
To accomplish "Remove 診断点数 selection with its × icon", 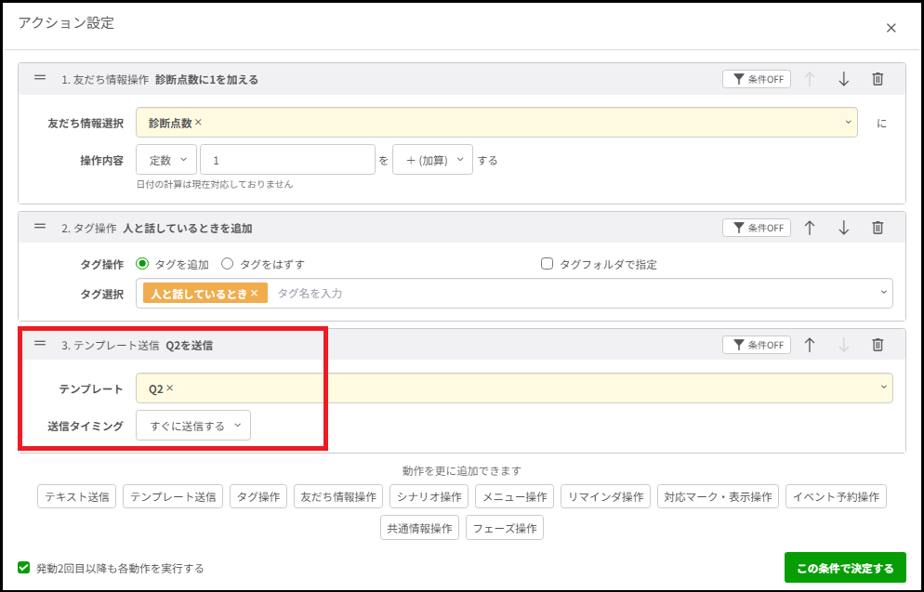I will click(x=198, y=123).
